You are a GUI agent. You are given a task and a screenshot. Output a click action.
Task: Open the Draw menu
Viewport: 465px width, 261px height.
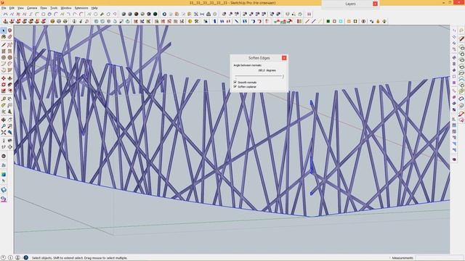[x=44, y=8]
